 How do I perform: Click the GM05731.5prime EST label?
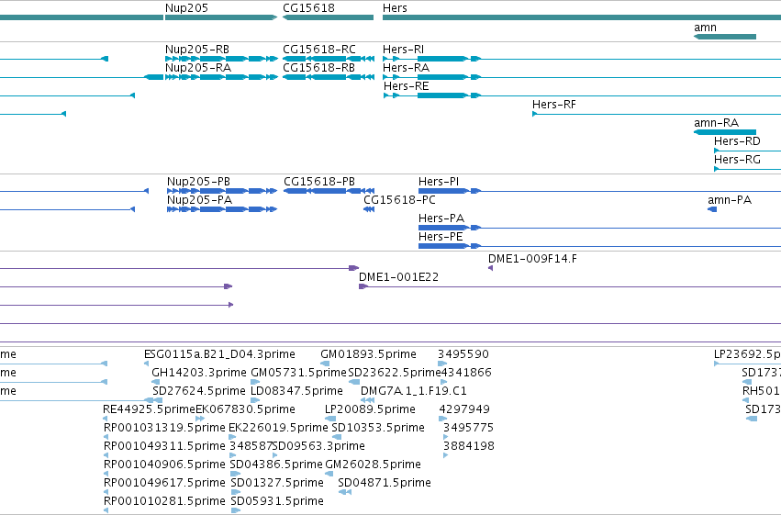[x=298, y=373]
